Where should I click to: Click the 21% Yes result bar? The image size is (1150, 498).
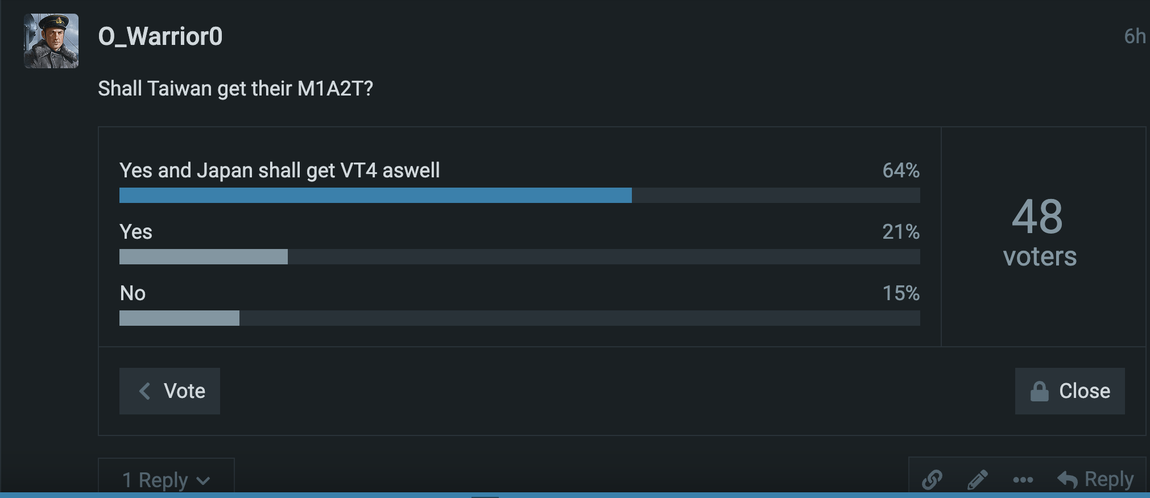pyautogui.click(x=203, y=257)
